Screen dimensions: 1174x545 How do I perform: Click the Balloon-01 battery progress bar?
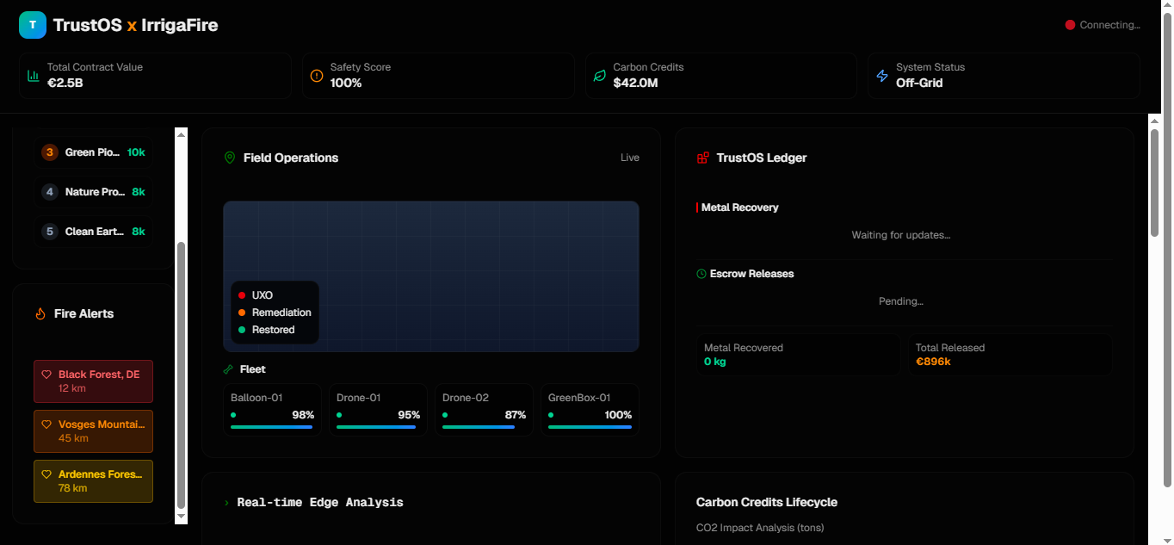click(x=272, y=427)
